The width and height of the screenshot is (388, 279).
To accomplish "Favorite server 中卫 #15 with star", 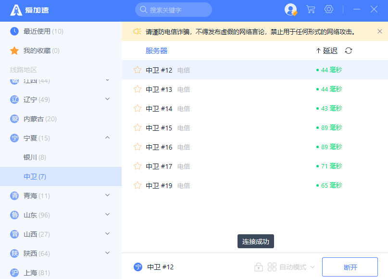I will pos(138,128).
